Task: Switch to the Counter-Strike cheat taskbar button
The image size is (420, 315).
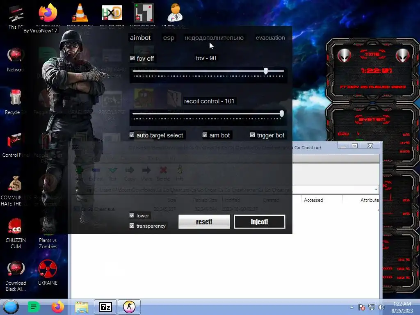Action: pos(129,307)
